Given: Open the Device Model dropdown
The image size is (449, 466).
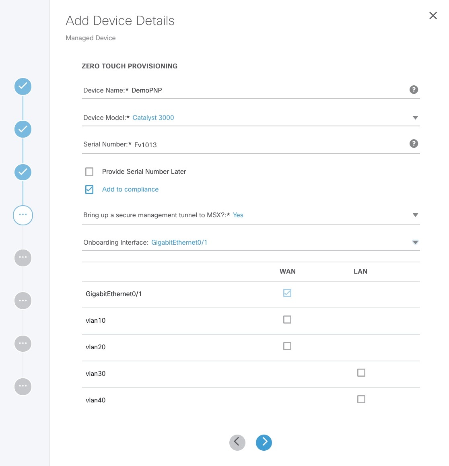Looking at the screenshot, I should coord(416,118).
